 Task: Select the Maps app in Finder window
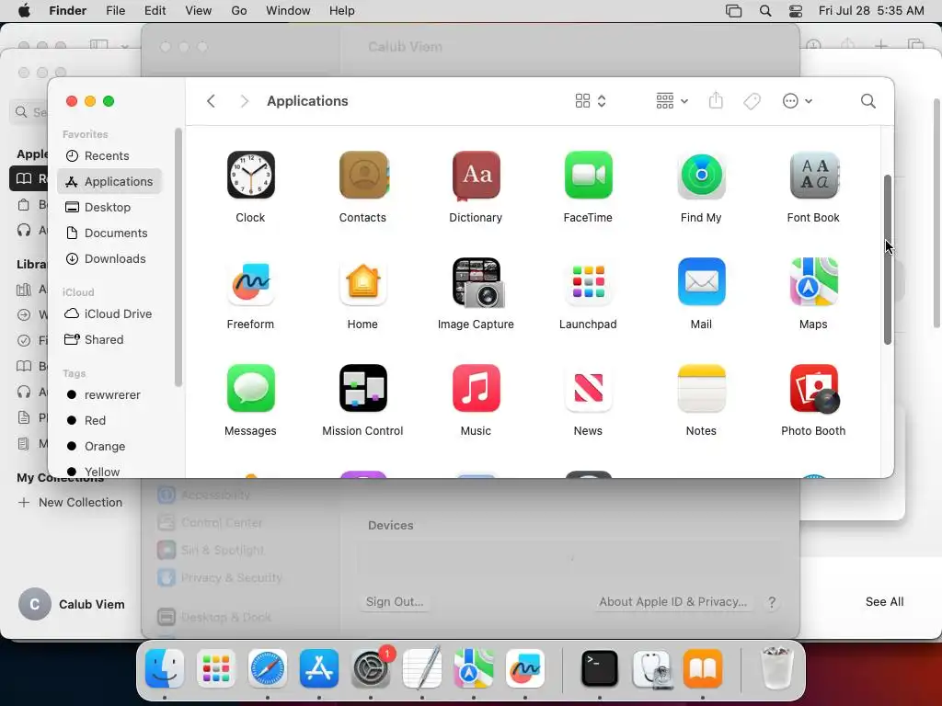point(813,281)
